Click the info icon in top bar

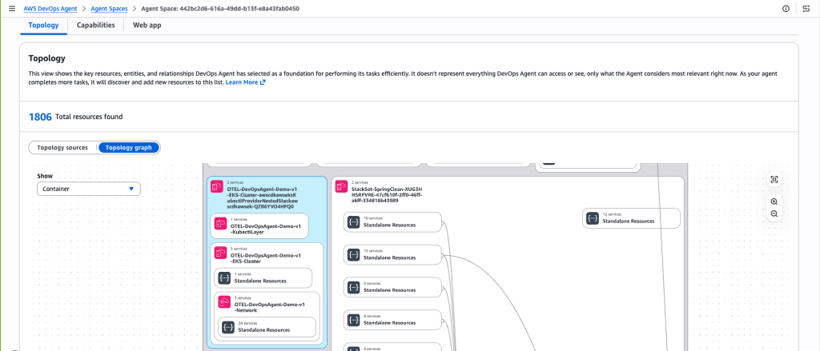coord(786,9)
